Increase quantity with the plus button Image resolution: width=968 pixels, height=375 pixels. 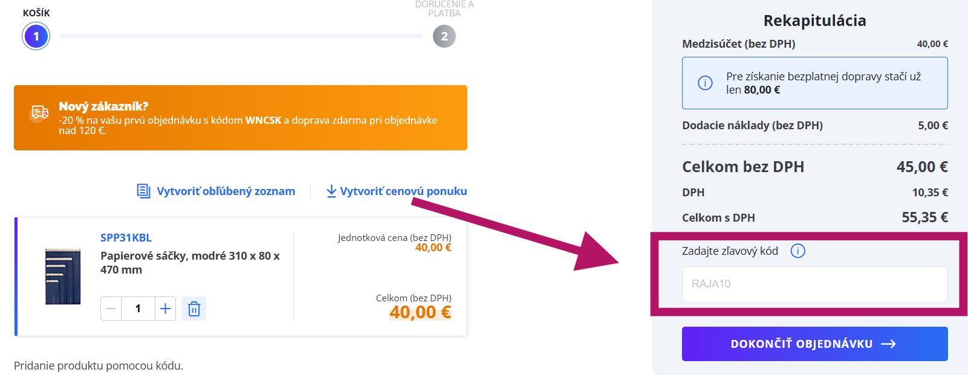[165, 309]
